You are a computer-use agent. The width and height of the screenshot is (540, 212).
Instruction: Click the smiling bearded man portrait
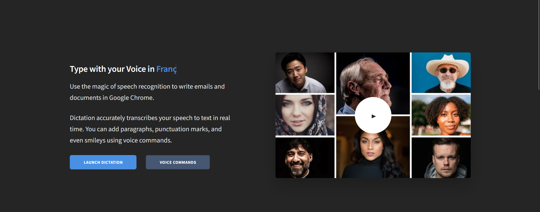(305, 158)
